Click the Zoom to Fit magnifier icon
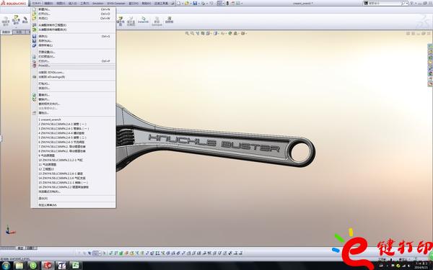This screenshot has width=433, height=270. 187,33
